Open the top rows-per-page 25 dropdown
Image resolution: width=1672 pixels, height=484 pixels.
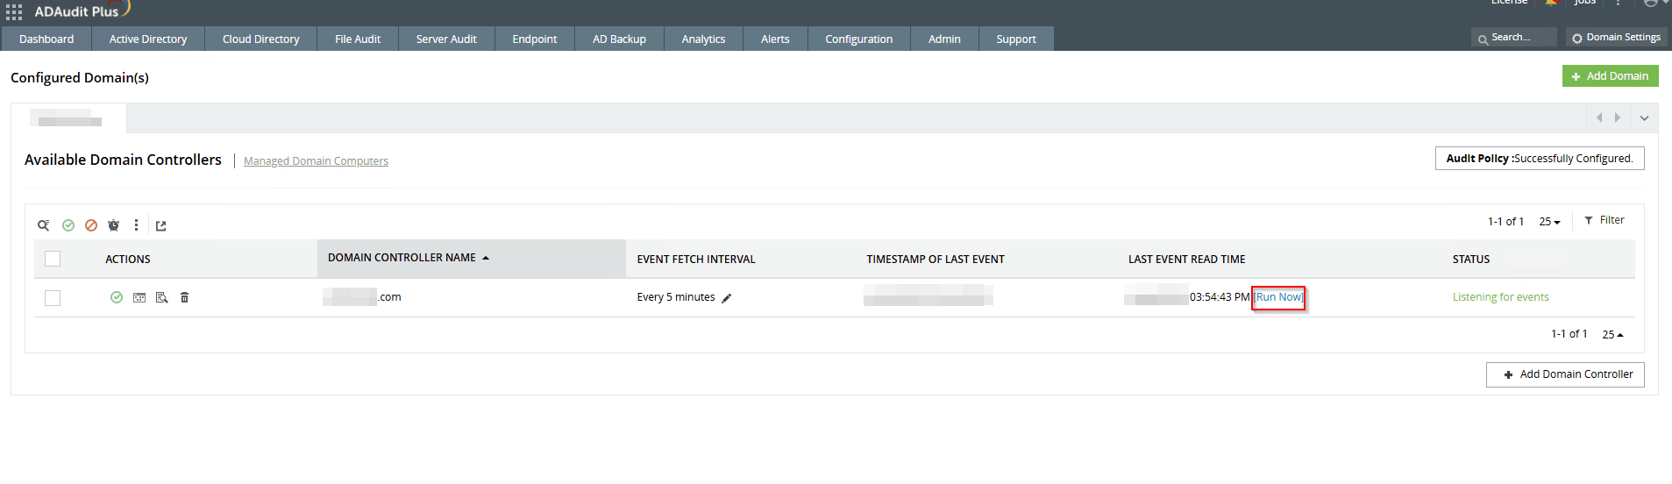coord(1549,222)
